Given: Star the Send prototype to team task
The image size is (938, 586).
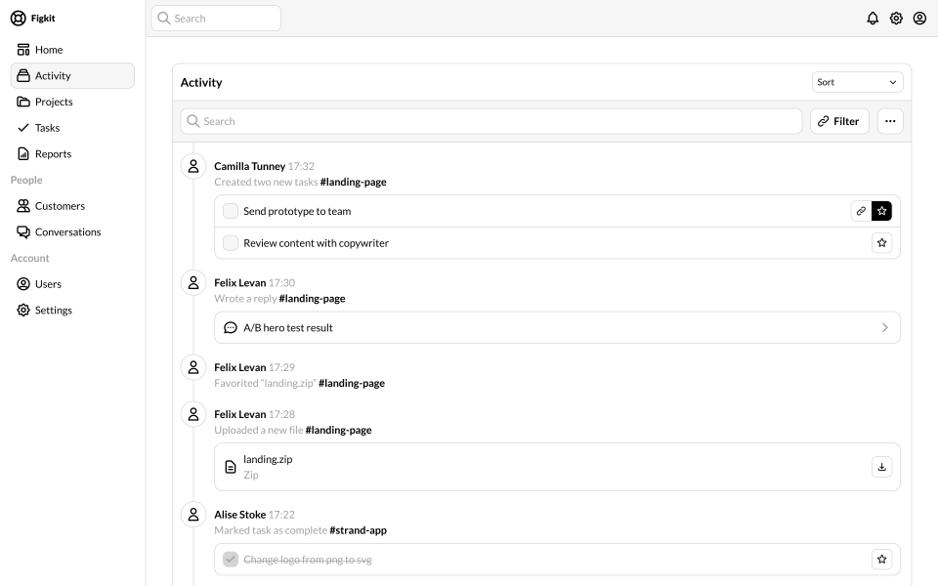Looking at the screenshot, I should pyautogui.click(x=881, y=211).
